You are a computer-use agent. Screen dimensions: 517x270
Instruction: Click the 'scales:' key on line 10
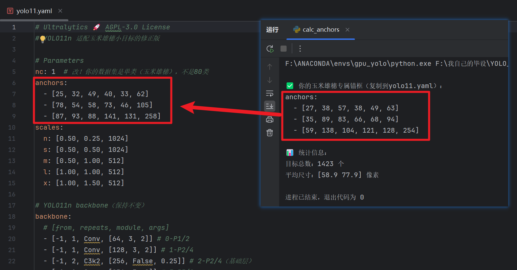[x=49, y=127]
